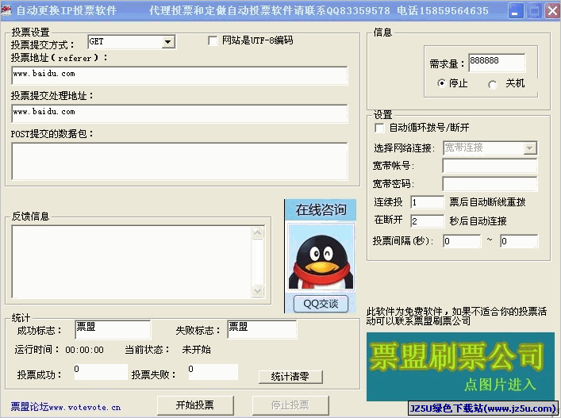Screen dimensions: 561x418
Task: Click the 成功标志 input field
Action: (x=113, y=329)
